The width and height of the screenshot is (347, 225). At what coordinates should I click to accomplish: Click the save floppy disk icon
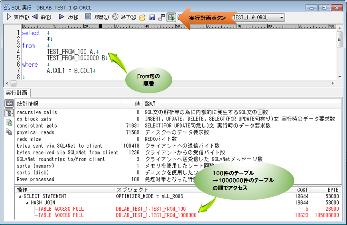pyautogui.click(x=152, y=18)
